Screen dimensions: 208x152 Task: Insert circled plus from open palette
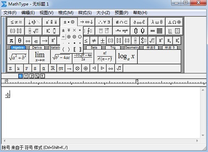click(x=69, y=37)
